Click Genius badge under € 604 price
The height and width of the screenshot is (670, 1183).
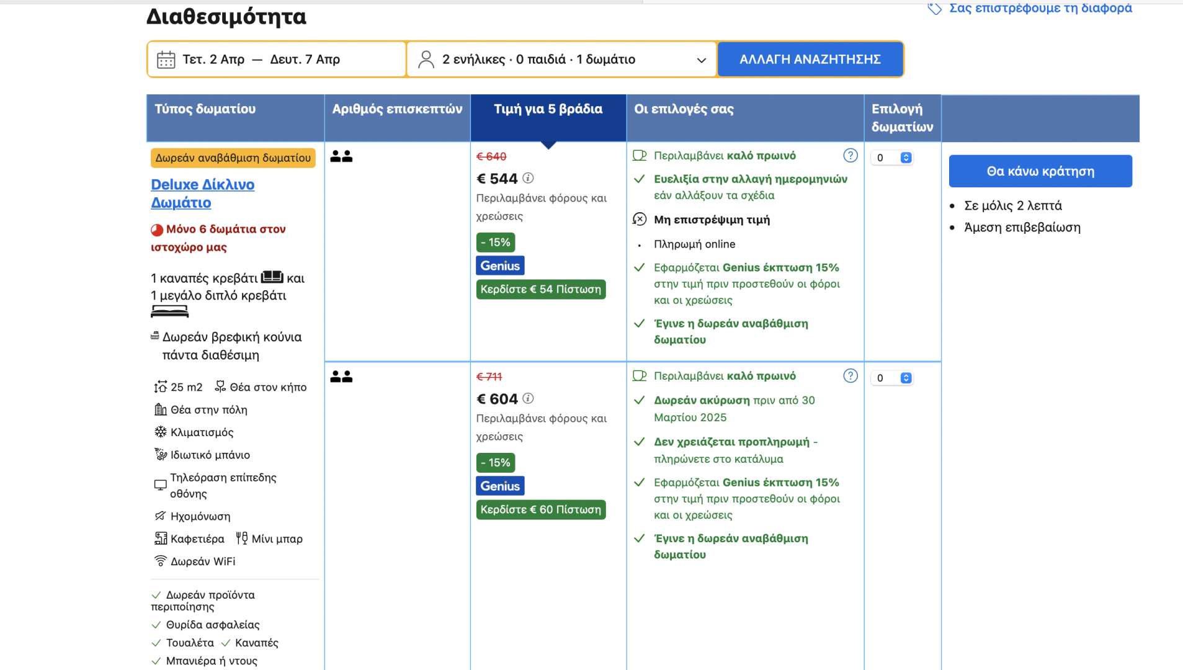click(x=500, y=486)
